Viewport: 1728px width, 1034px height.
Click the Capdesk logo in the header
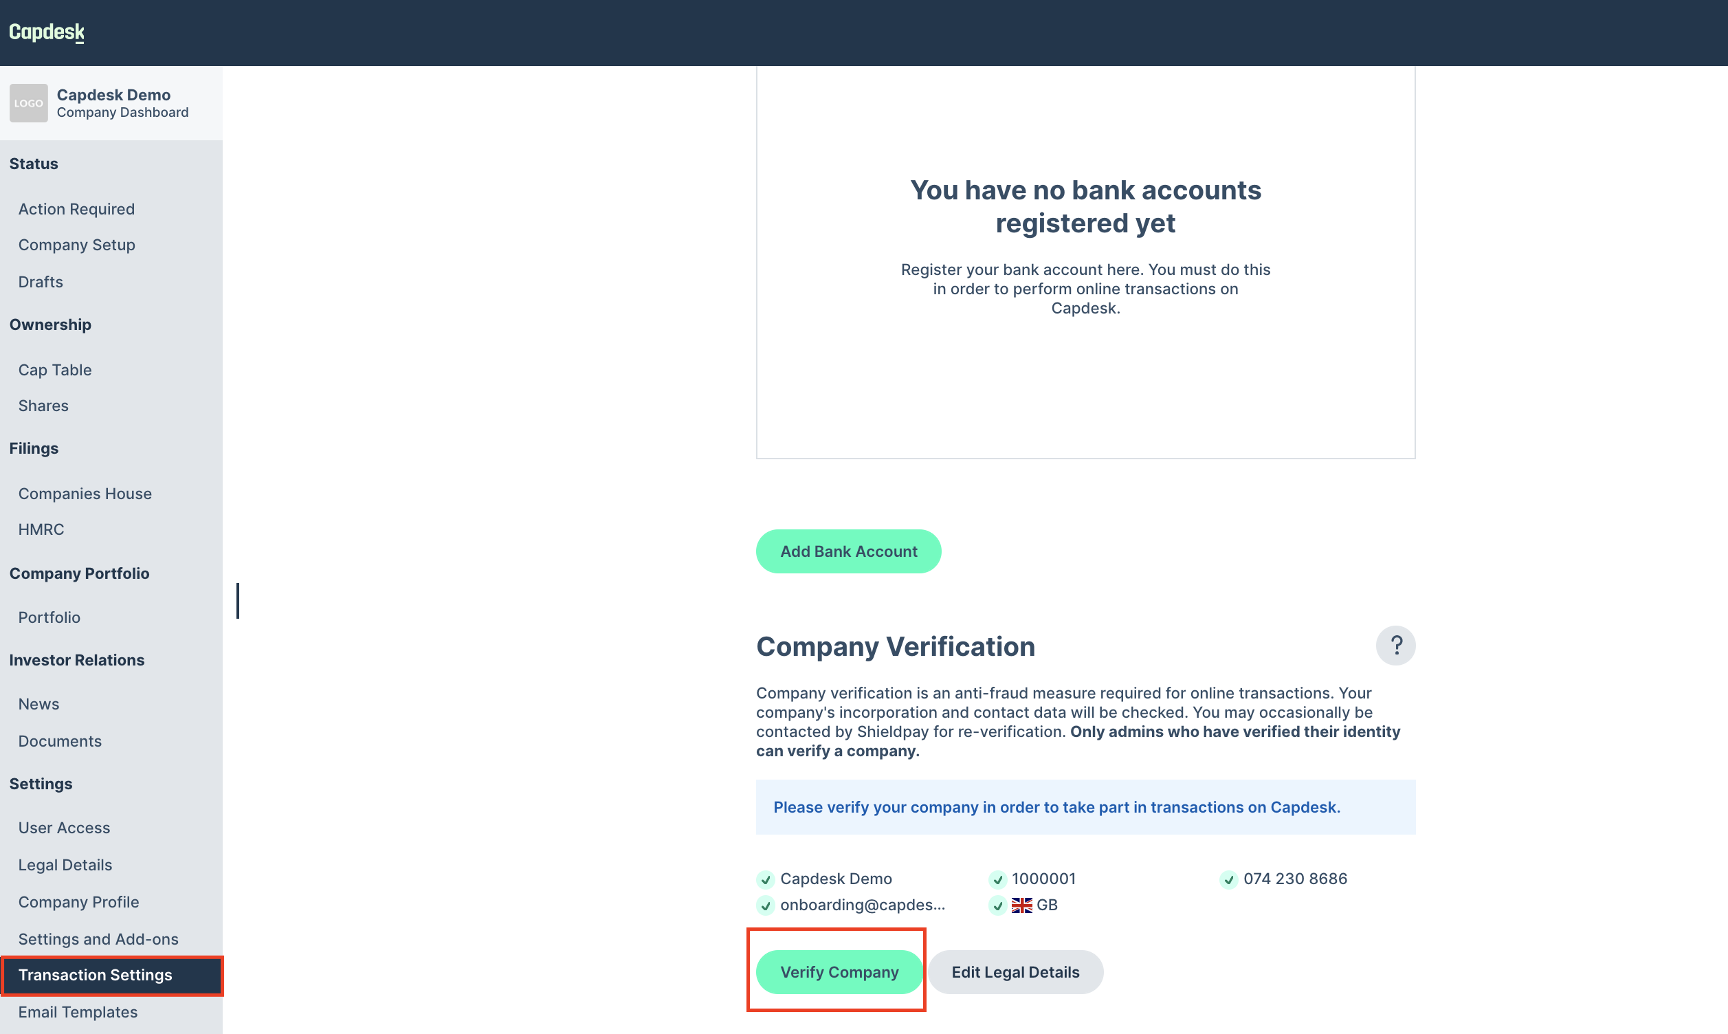pyautogui.click(x=47, y=32)
